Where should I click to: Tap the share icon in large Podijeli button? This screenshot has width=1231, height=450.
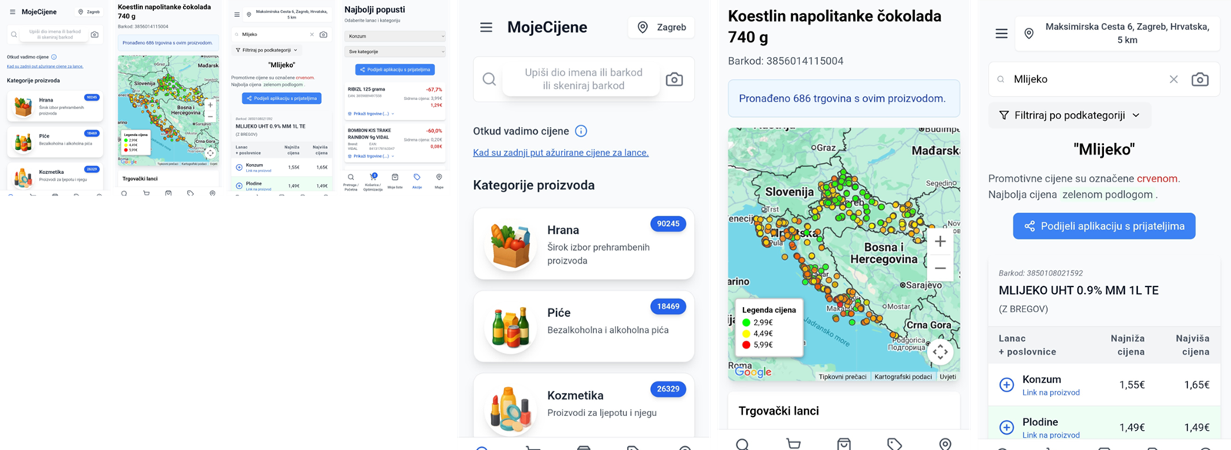tap(1029, 226)
